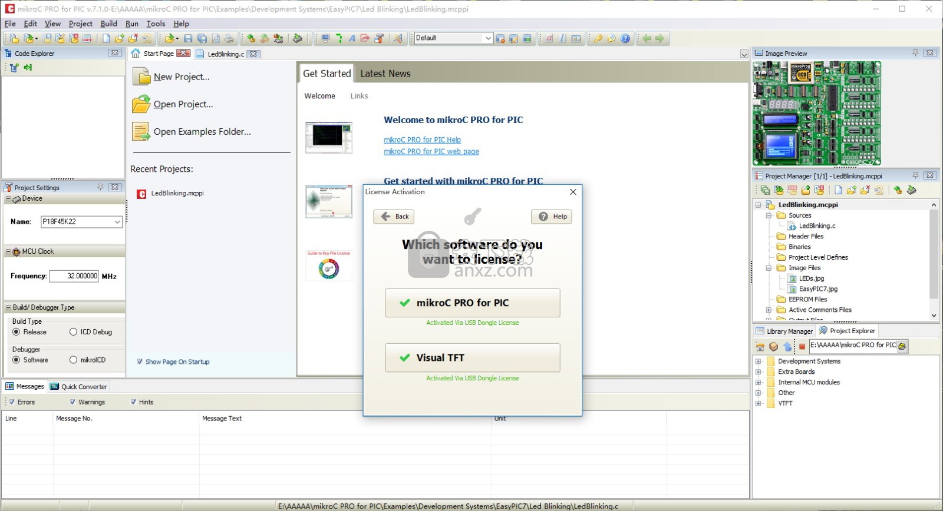Click the green forward arrow toolbar icon
Image resolution: width=943 pixels, height=511 pixels.
[660, 39]
